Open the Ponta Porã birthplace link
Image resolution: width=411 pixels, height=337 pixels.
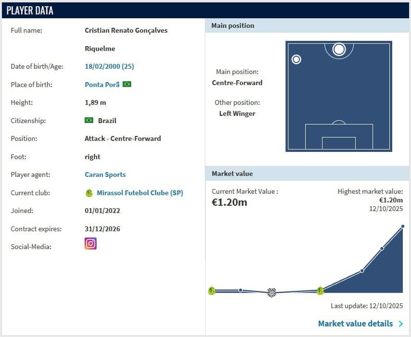[102, 85]
